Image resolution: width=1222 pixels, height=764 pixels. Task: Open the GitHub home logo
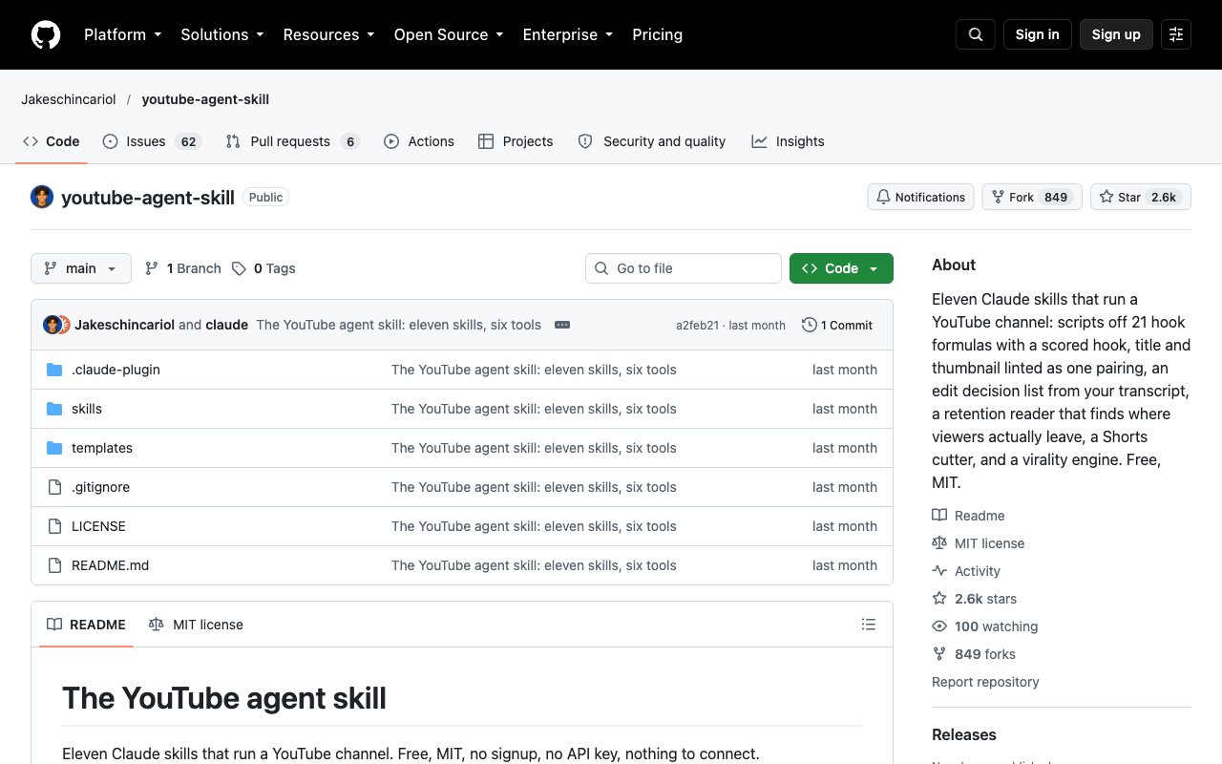click(46, 34)
